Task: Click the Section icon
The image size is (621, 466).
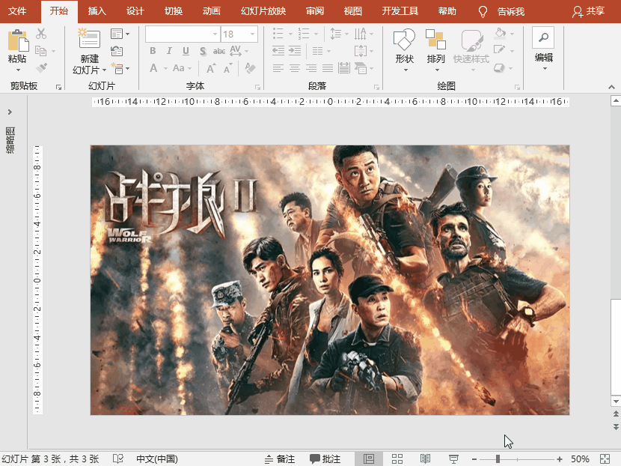Action: click(x=117, y=68)
